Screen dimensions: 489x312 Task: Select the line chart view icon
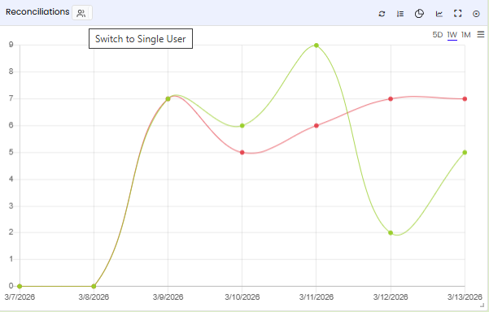click(439, 14)
